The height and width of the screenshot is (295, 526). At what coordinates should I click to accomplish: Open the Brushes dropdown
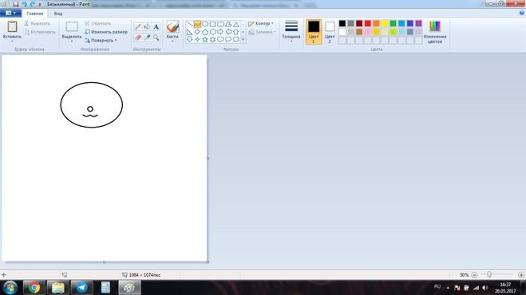(172, 32)
